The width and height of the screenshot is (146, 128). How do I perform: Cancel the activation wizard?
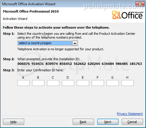132,122
